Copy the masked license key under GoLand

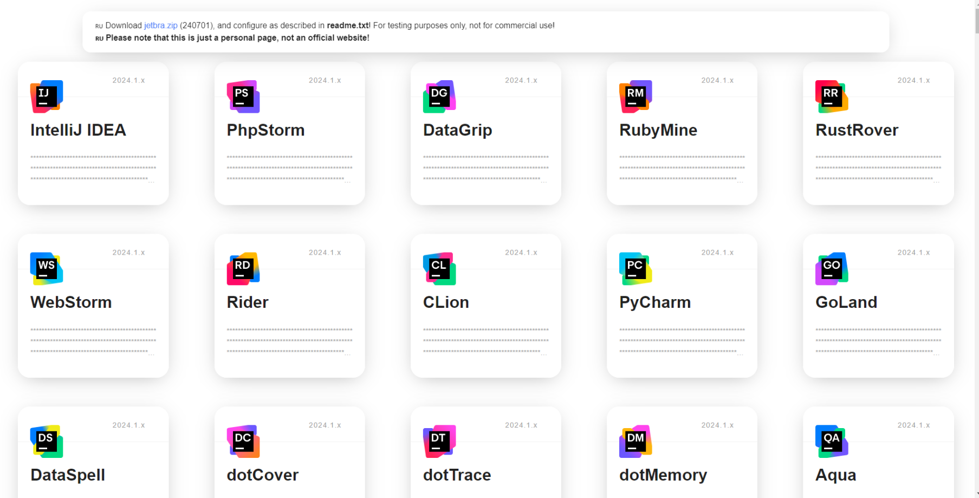tap(878, 341)
